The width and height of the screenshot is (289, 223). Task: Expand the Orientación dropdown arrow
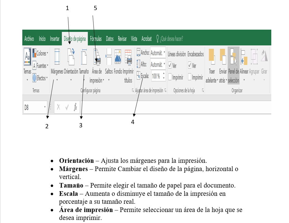point(71,80)
